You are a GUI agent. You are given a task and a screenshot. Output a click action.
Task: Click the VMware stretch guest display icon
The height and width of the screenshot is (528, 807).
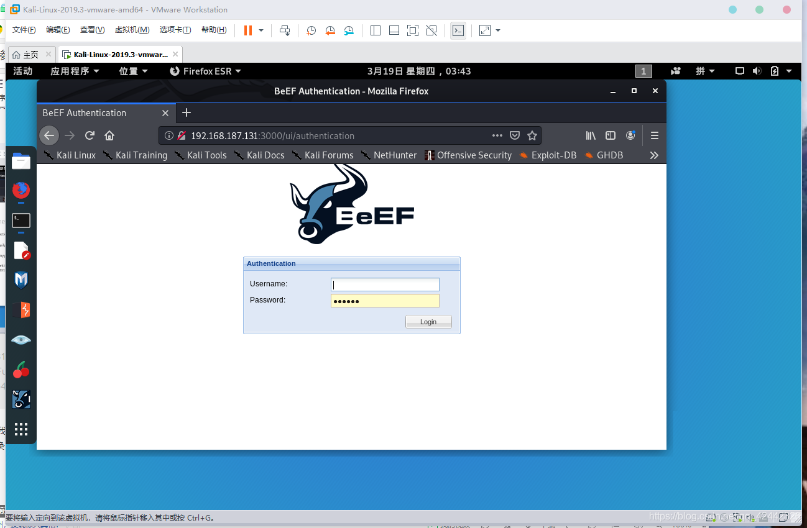click(x=485, y=30)
